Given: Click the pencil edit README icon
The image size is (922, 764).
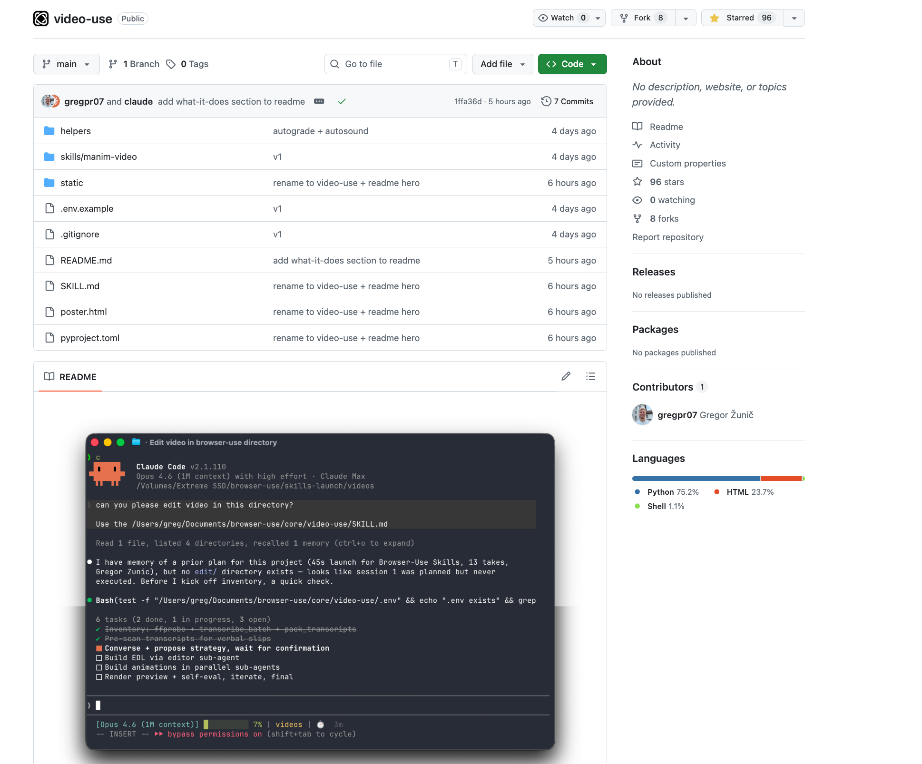Looking at the screenshot, I should point(566,376).
